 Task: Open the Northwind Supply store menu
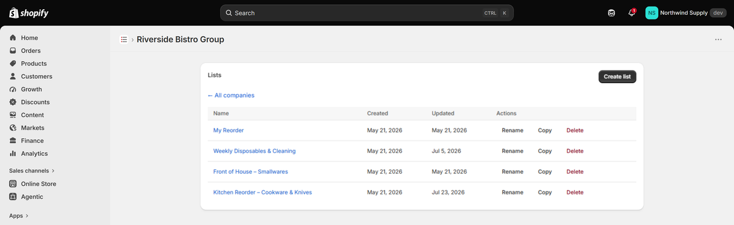click(x=686, y=13)
